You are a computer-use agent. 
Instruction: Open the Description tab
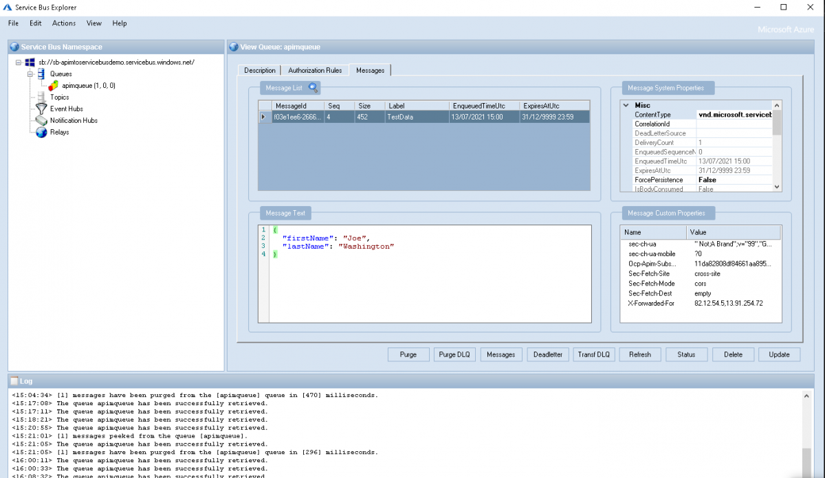(259, 70)
